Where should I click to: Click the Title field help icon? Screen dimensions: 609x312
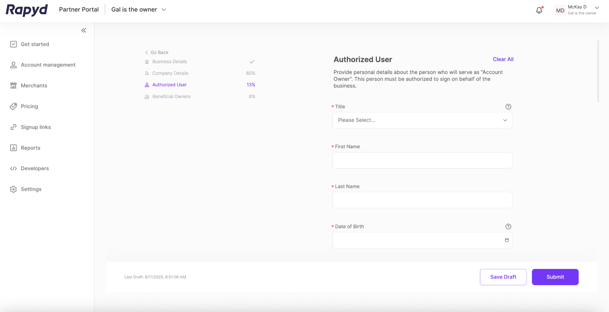click(x=508, y=107)
